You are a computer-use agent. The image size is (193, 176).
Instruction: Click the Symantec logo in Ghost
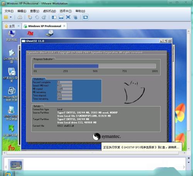[x=107, y=137]
